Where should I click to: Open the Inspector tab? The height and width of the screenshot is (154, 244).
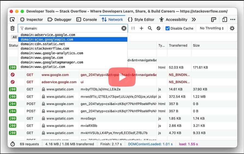(x=31, y=20)
